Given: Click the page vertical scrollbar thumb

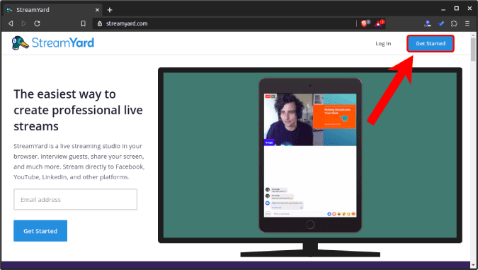Looking at the screenshot, I should point(473,49).
